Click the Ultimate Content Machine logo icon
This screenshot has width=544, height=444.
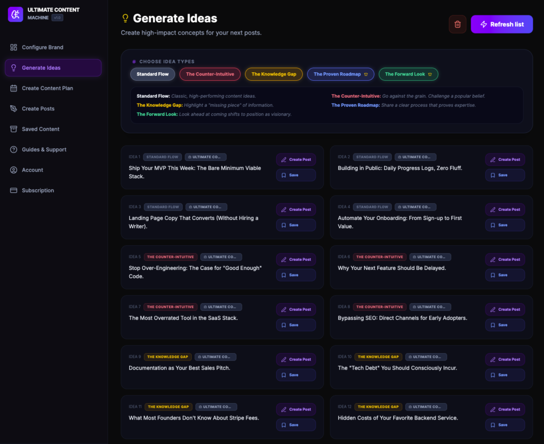(15, 14)
